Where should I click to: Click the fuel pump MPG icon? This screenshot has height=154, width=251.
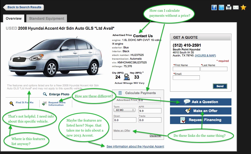127,77
